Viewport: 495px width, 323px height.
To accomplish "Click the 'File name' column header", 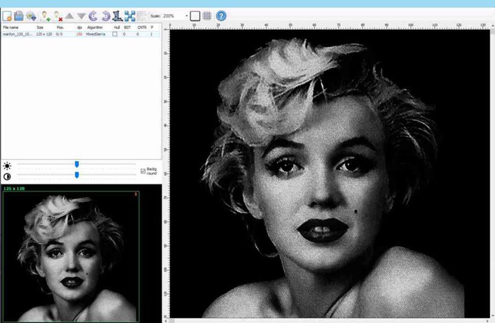I will tap(11, 28).
